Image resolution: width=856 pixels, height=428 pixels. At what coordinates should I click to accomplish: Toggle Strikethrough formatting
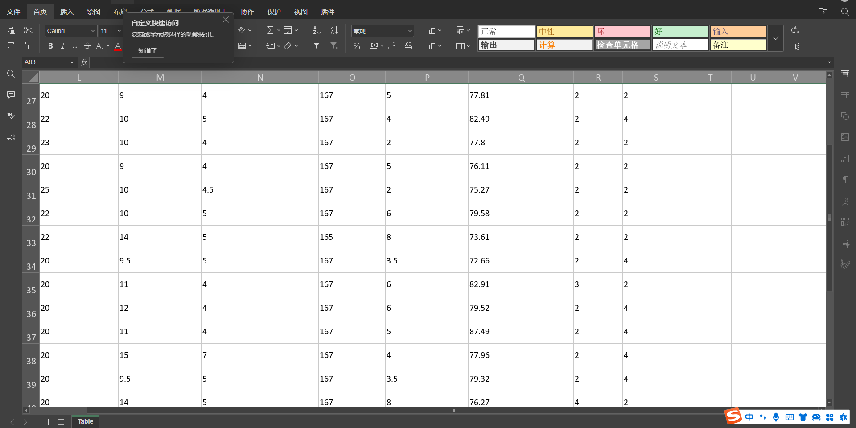click(87, 45)
